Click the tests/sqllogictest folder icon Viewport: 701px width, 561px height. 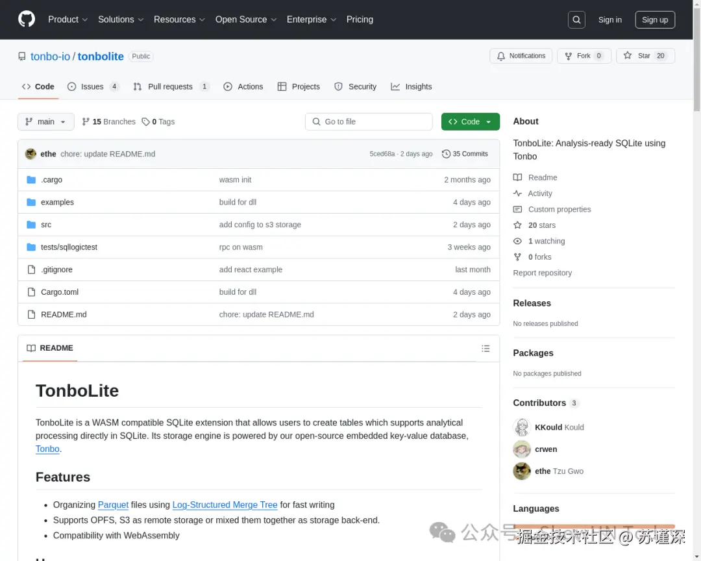coord(31,247)
